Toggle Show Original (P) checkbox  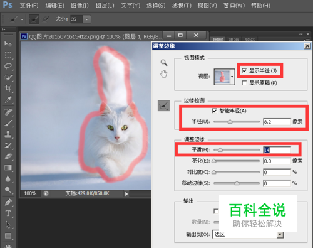[x=244, y=83]
